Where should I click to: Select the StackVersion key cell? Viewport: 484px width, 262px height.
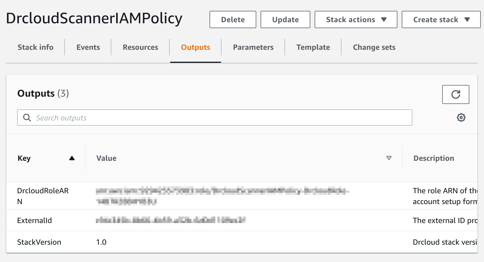(39, 242)
